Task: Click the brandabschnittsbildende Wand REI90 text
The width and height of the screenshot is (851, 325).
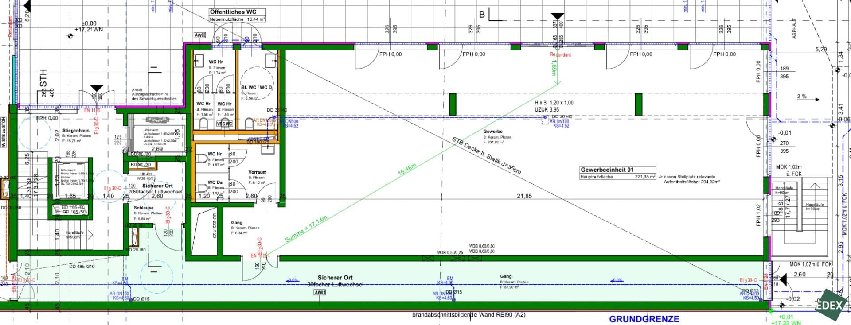Action: [x=468, y=315]
